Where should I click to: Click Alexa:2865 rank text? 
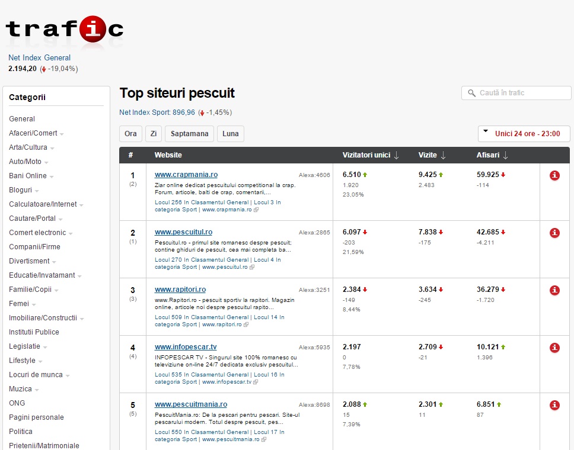(x=314, y=233)
